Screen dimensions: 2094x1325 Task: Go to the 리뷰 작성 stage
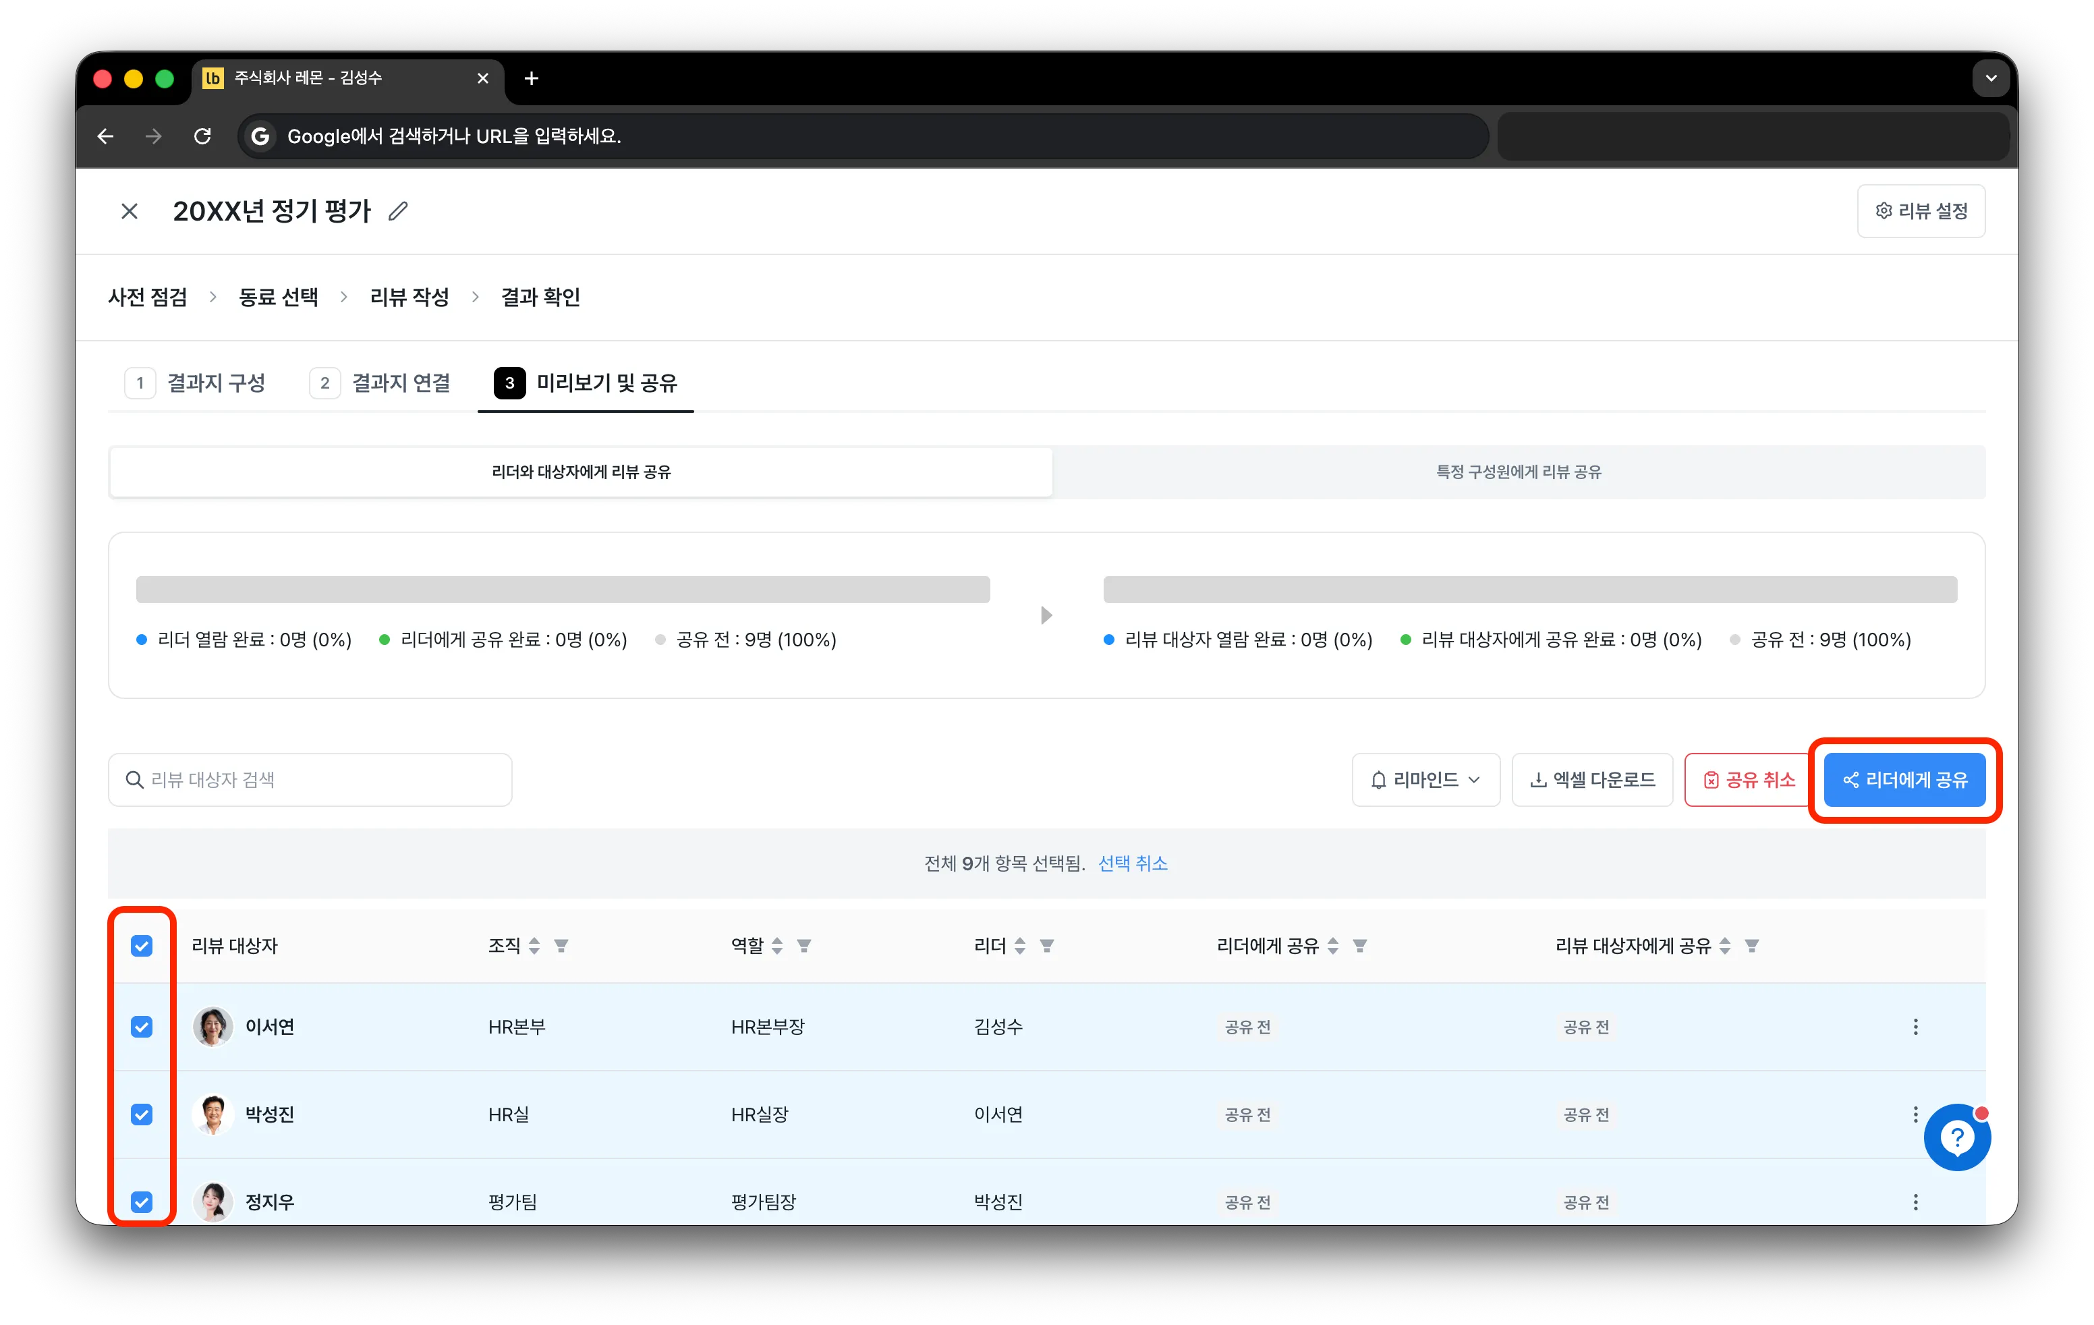[x=409, y=298]
